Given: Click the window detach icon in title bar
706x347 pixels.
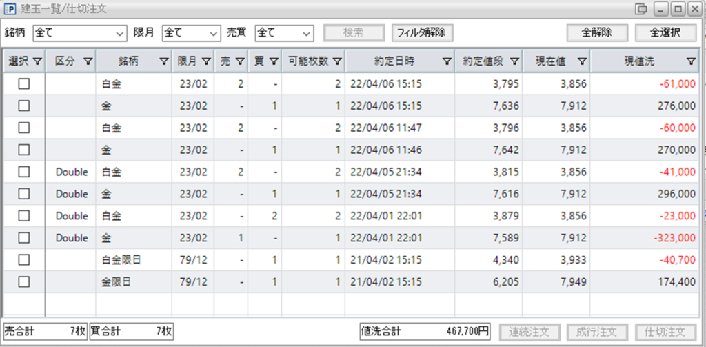Looking at the screenshot, I should tap(641, 8).
